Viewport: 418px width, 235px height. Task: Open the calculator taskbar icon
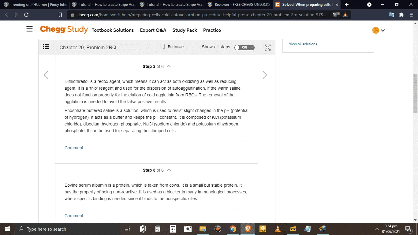(173, 229)
